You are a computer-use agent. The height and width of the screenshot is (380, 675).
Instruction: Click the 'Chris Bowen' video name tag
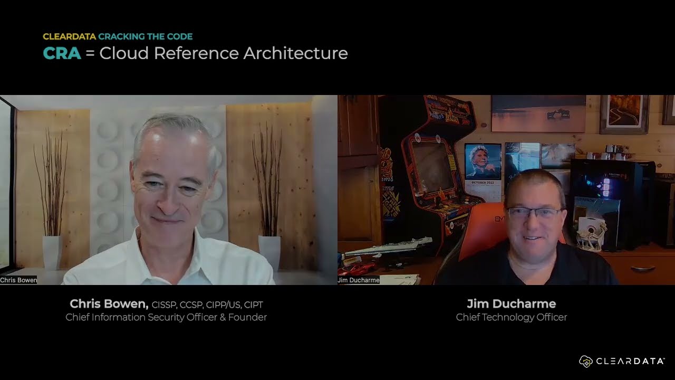pos(18,280)
